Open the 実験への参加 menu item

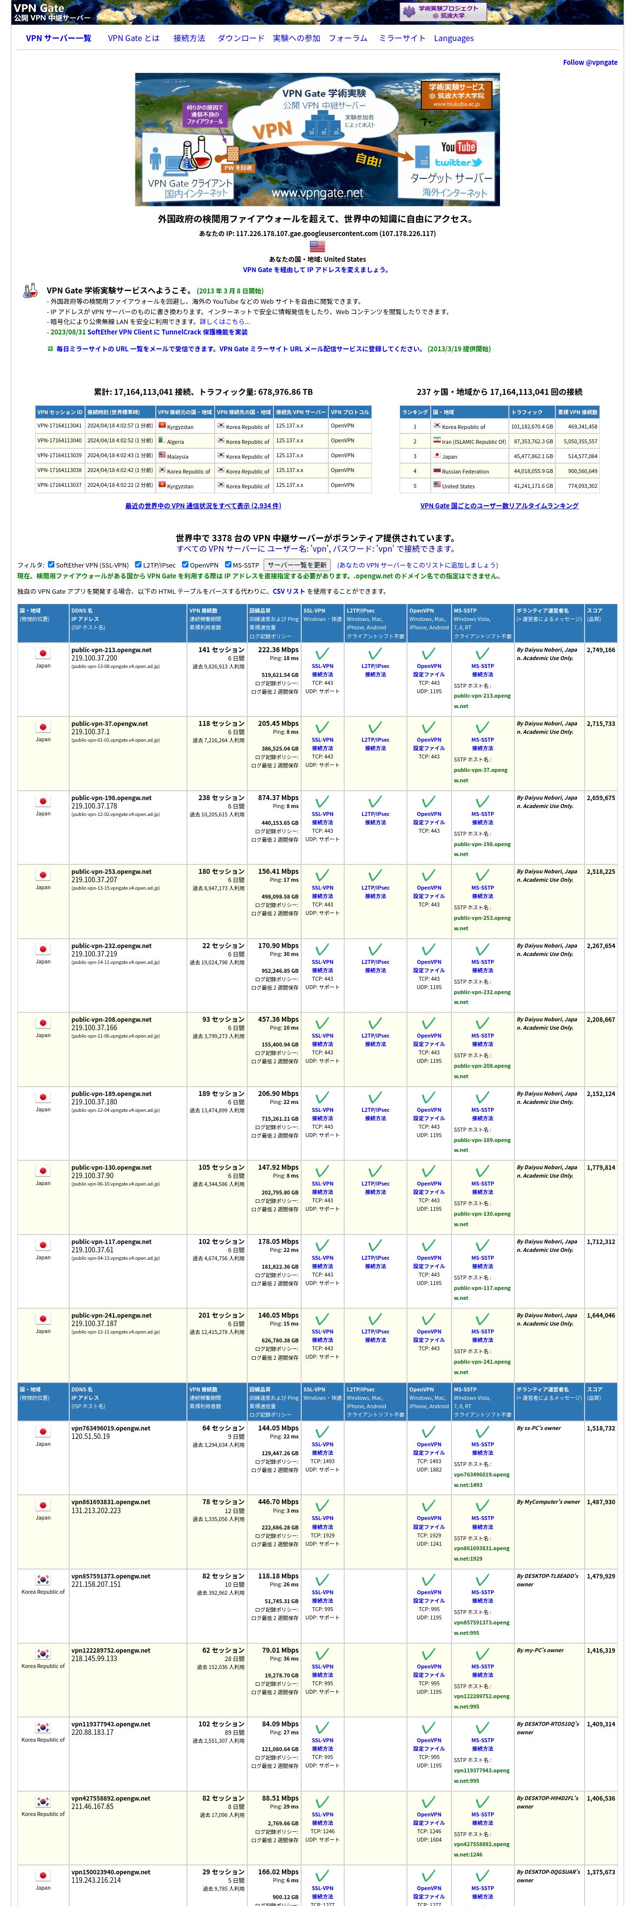296,38
